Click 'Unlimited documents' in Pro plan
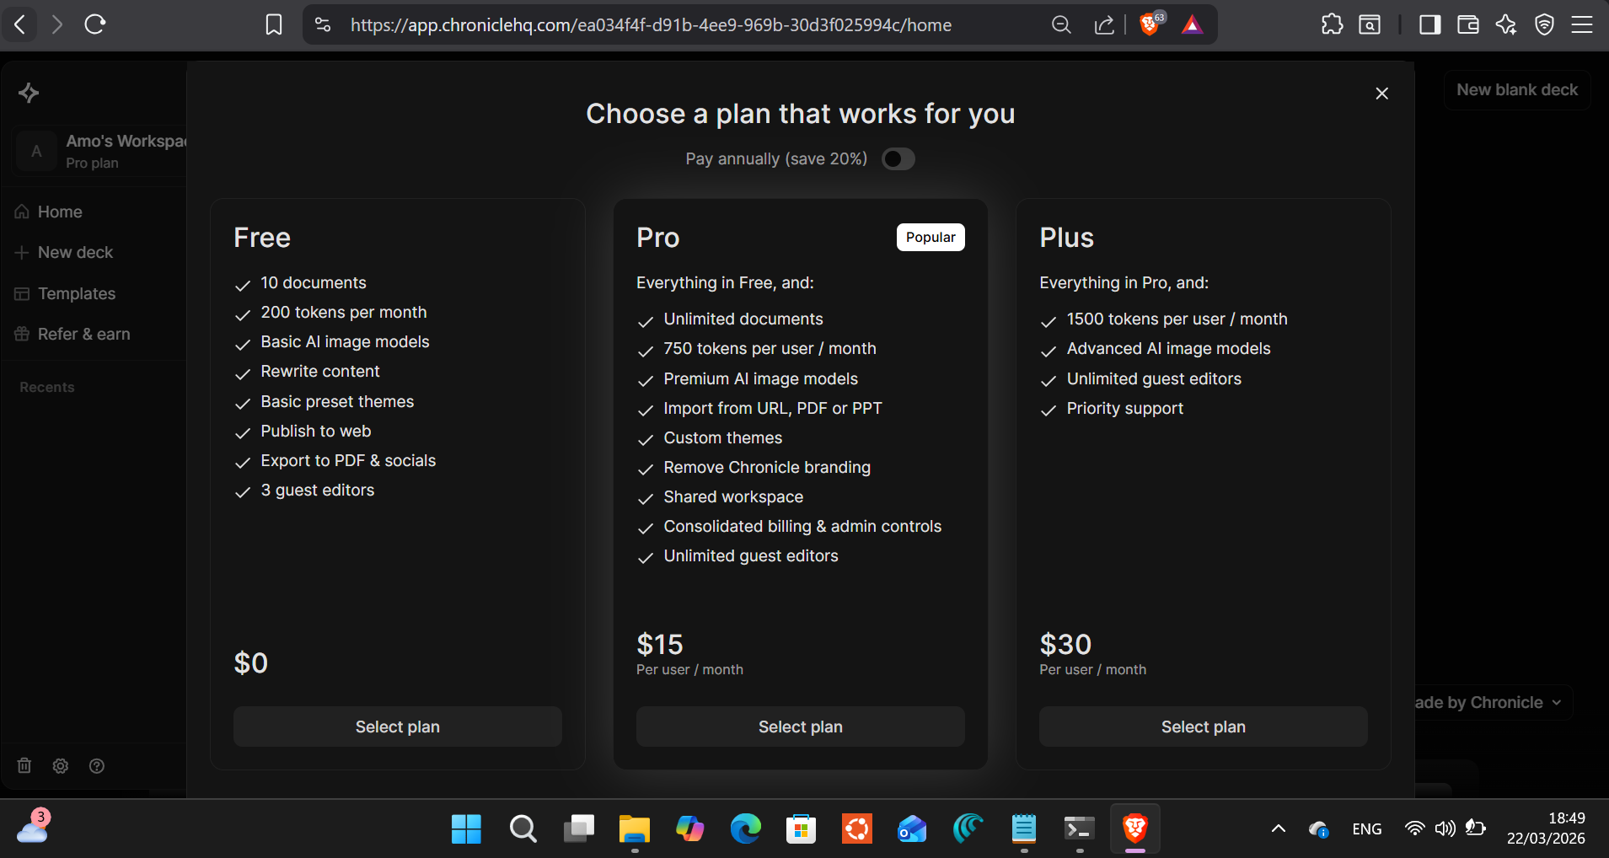The width and height of the screenshot is (1609, 858). click(743, 319)
